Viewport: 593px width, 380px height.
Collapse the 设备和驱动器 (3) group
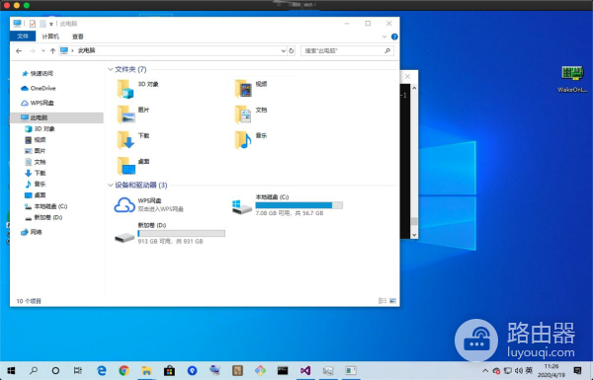(111, 185)
